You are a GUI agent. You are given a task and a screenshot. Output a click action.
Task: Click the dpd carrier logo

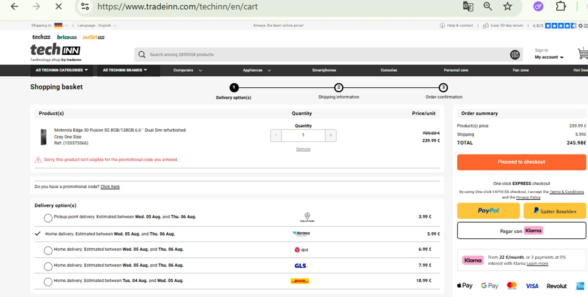301,250
